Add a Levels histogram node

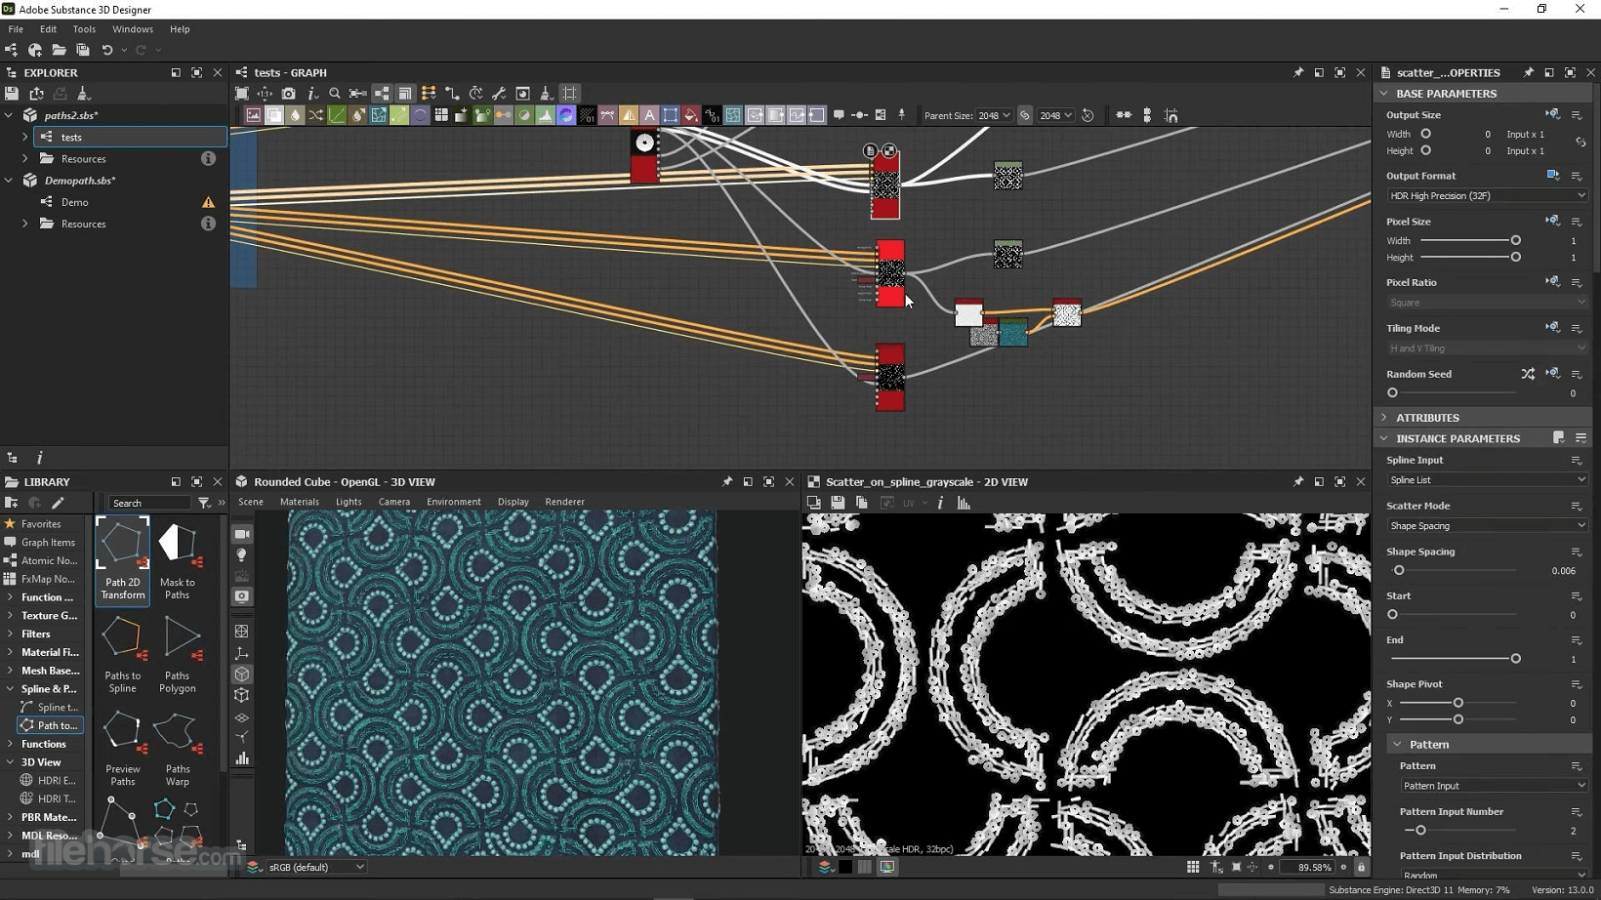(545, 115)
